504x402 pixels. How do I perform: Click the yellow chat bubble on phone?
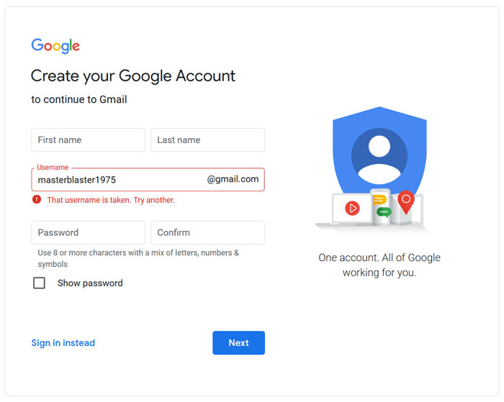point(379,200)
